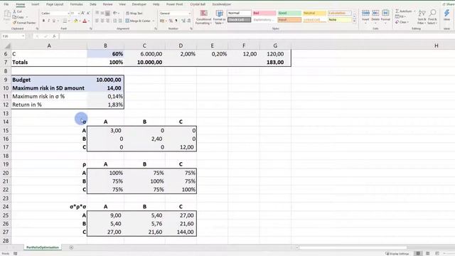Click the Cut icon in Clipboard group
Image resolution: width=455 pixels, height=256 pixels.
pos(15,11)
